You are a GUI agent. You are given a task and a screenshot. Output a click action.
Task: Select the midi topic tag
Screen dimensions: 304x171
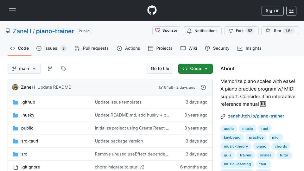point(276,137)
